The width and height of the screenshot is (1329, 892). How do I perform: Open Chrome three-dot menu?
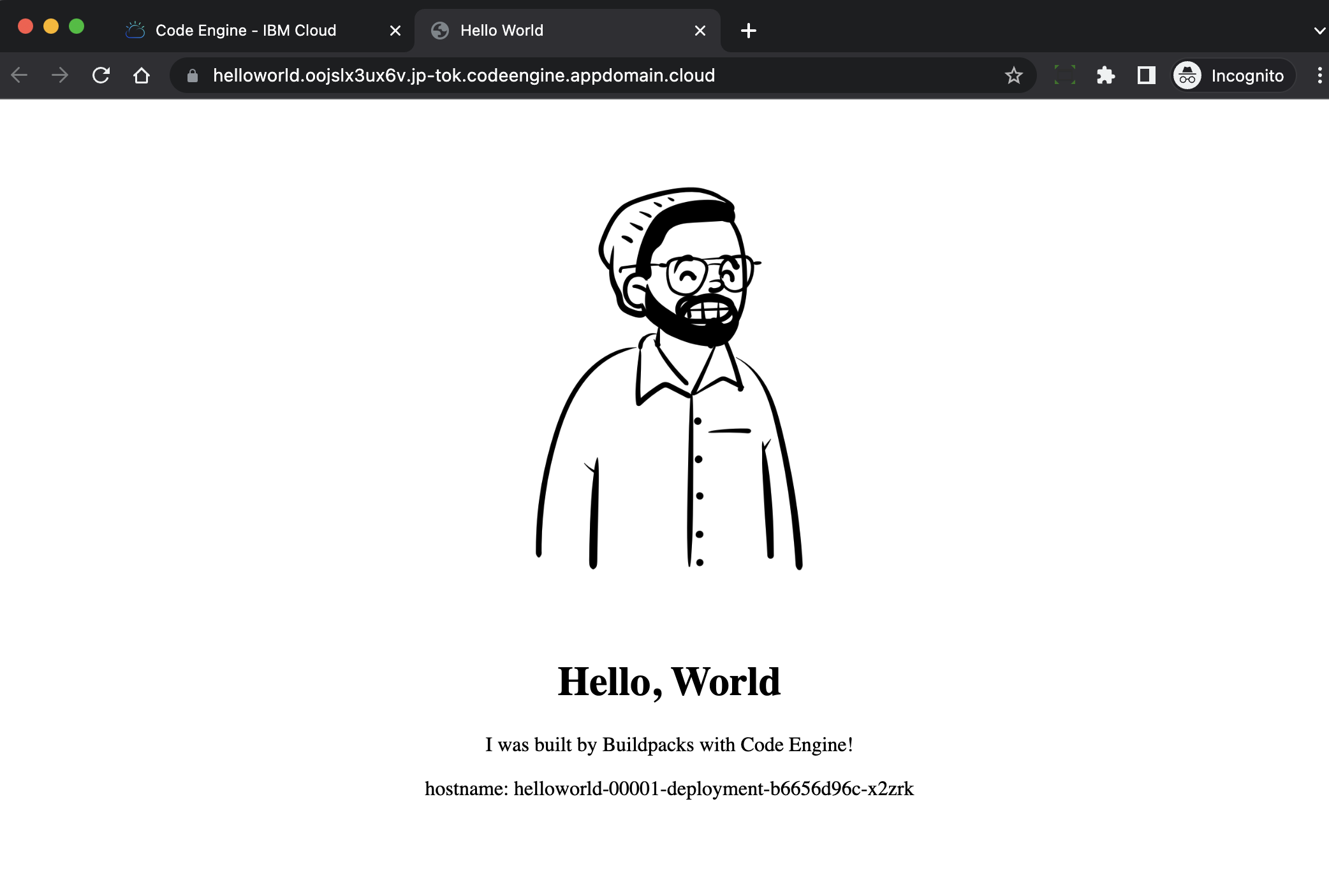click(x=1319, y=75)
